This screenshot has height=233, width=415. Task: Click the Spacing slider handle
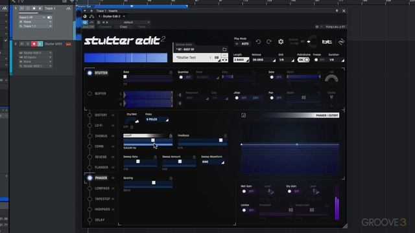(x=154, y=183)
